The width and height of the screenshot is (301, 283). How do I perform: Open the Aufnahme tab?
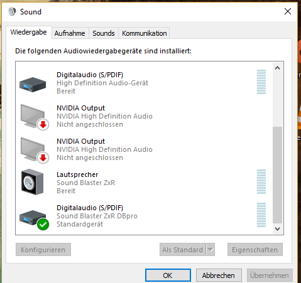click(x=70, y=33)
